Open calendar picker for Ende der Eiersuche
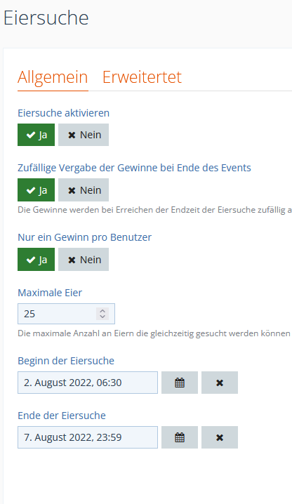The height and width of the screenshot is (504, 292). click(x=180, y=437)
